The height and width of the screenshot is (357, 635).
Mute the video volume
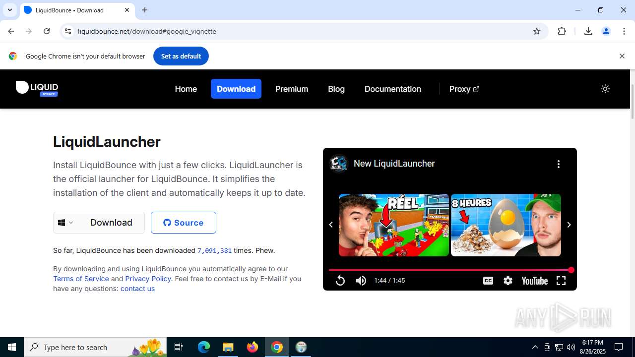coord(361,281)
